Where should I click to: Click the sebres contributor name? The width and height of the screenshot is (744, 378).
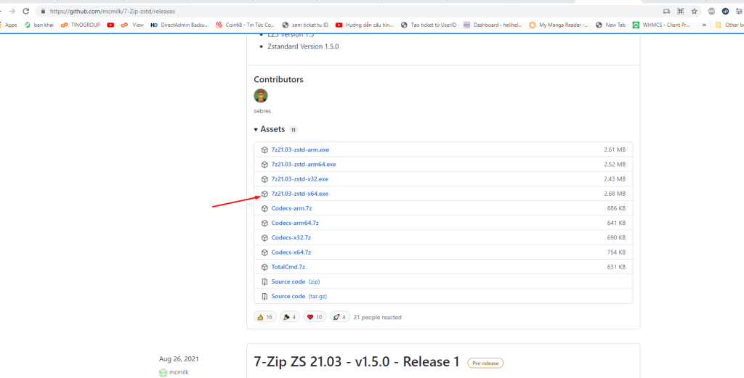click(262, 111)
